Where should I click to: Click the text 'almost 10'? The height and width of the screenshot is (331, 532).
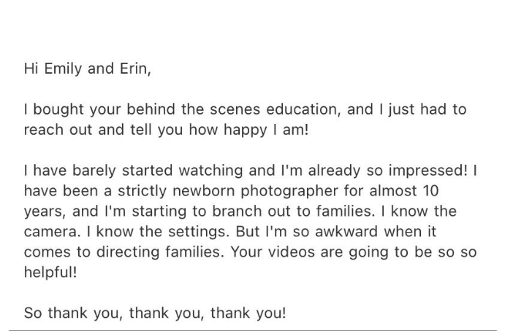click(404, 191)
